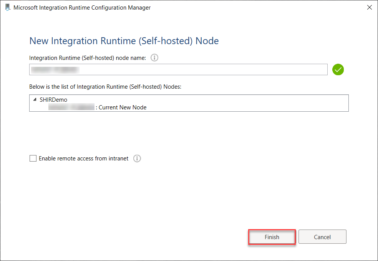
Task: Click the window title bar text
Action: pyautogui.click(x=82, y=7)
